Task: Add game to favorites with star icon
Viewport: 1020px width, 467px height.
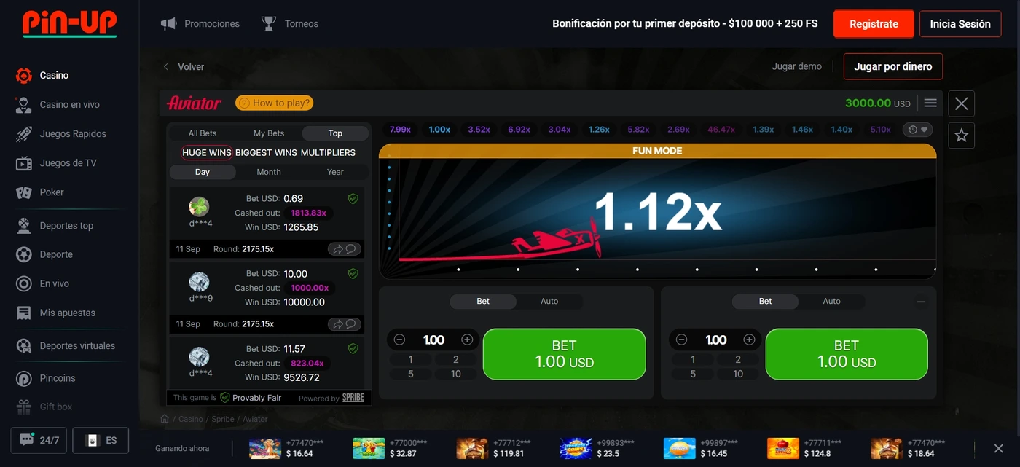Action: [x=961, y=136]
